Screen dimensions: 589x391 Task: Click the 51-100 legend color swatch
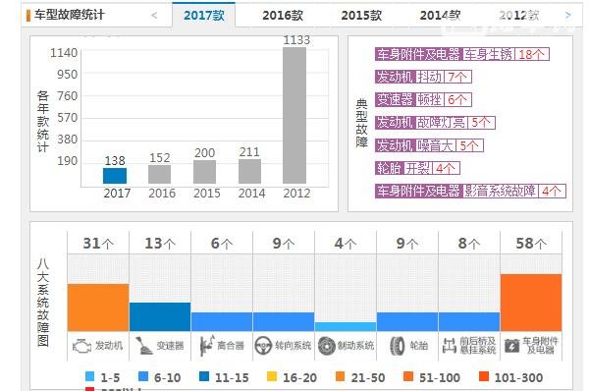(408, 376)
